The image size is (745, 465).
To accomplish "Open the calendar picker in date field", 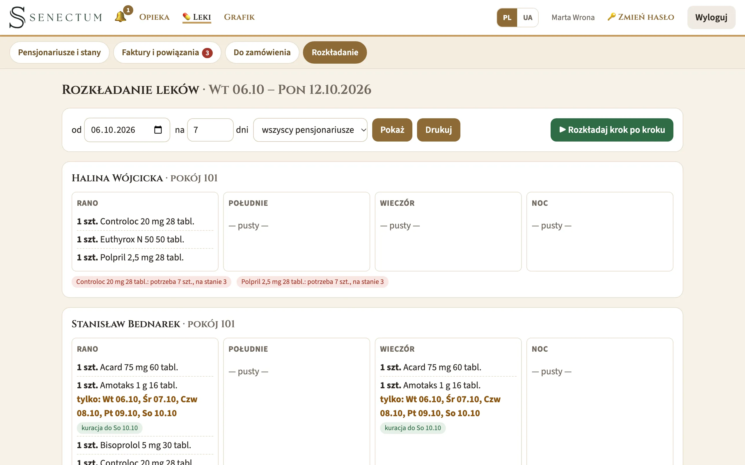I will pyautogui.click(x=158, y=130).
